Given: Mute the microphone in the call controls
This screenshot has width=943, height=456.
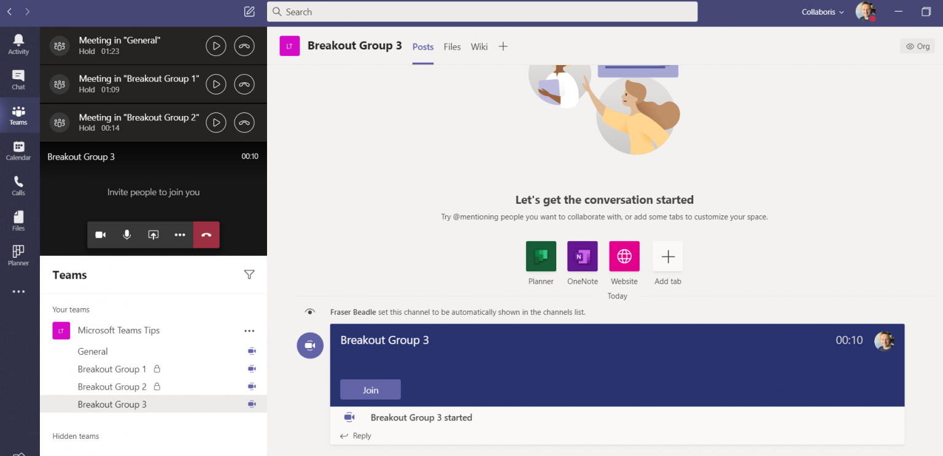Looking at the screenshot, I should (x=126, y=234).
